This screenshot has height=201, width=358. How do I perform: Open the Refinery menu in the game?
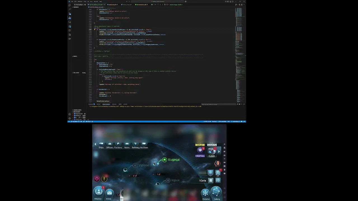pos(136,145)
